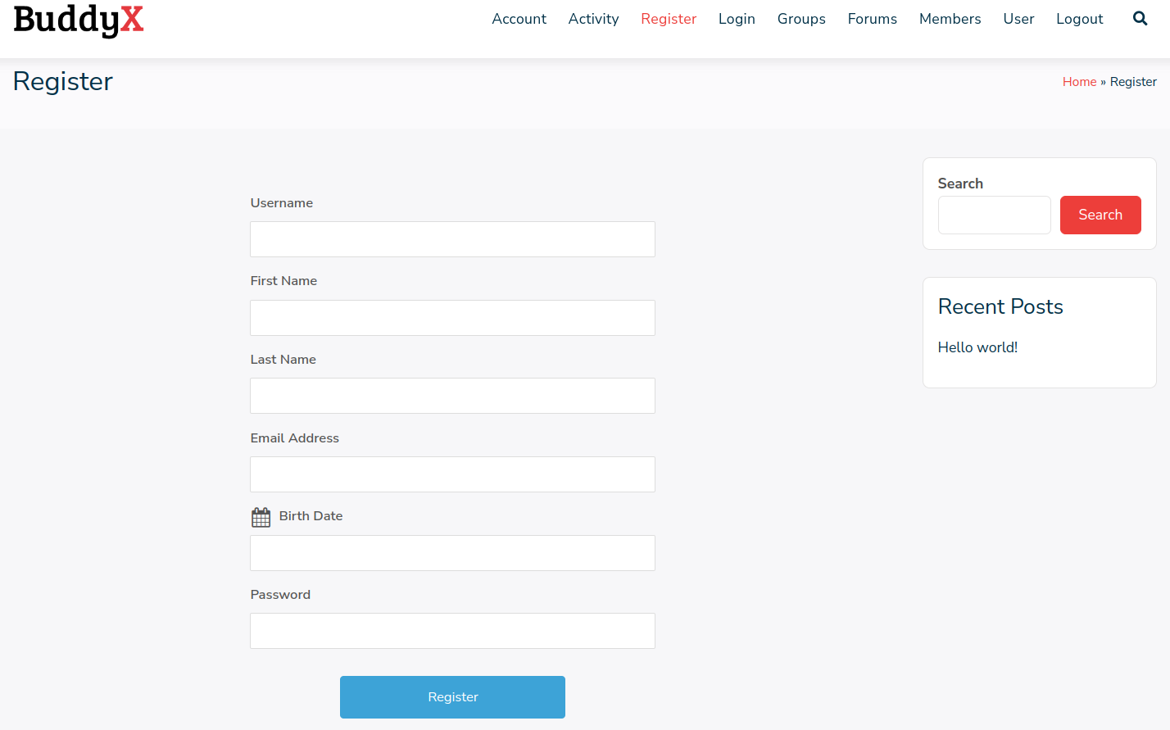This screenshot has width=1170, height=730.
Task: Click Logout in the top navigation
Action: (x=1079, y=19)
